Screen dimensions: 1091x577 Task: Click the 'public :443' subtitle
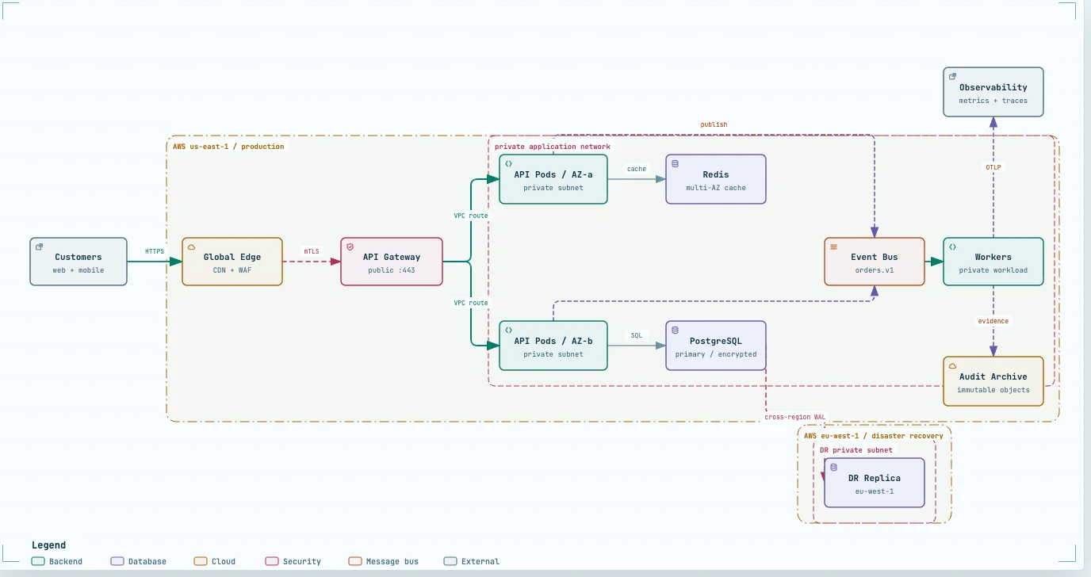[x=392, y=270]
